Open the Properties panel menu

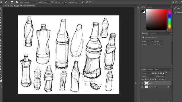click(x=171, y=34)
